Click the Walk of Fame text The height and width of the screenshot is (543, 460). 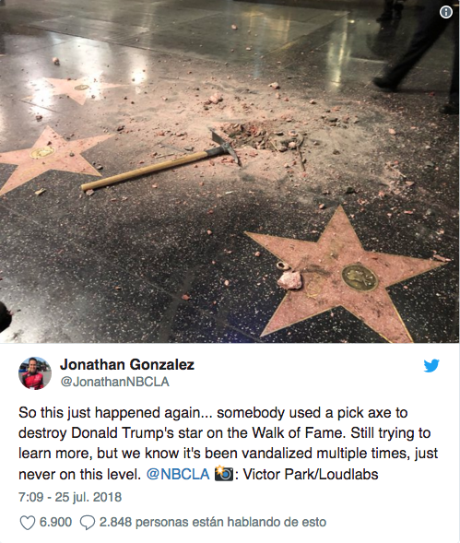coord(299,433)
